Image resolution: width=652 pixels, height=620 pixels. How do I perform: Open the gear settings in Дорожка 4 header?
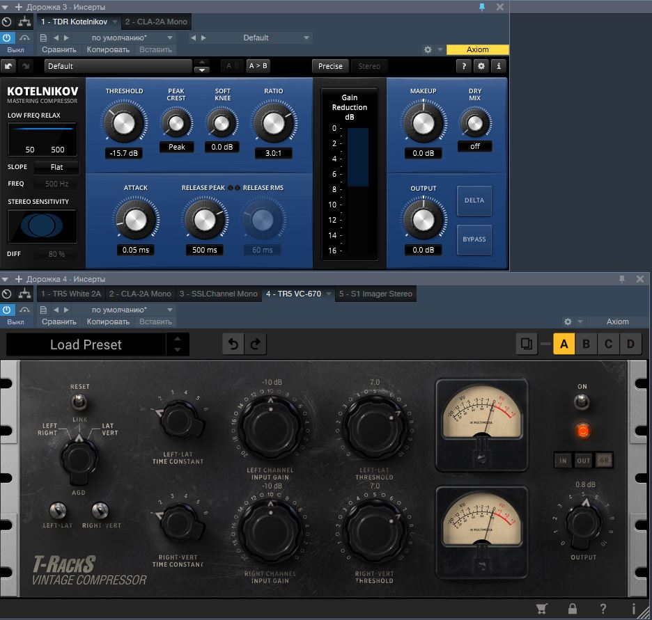click(568, 321)
